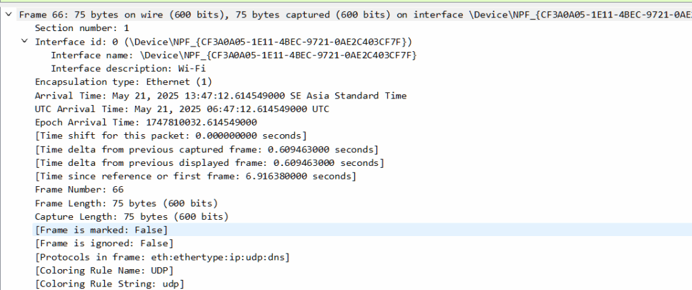Viewport: 692px width, 290px height.
Task: Select Interface description: Wi-Fi row
Action: click(128, 68)
